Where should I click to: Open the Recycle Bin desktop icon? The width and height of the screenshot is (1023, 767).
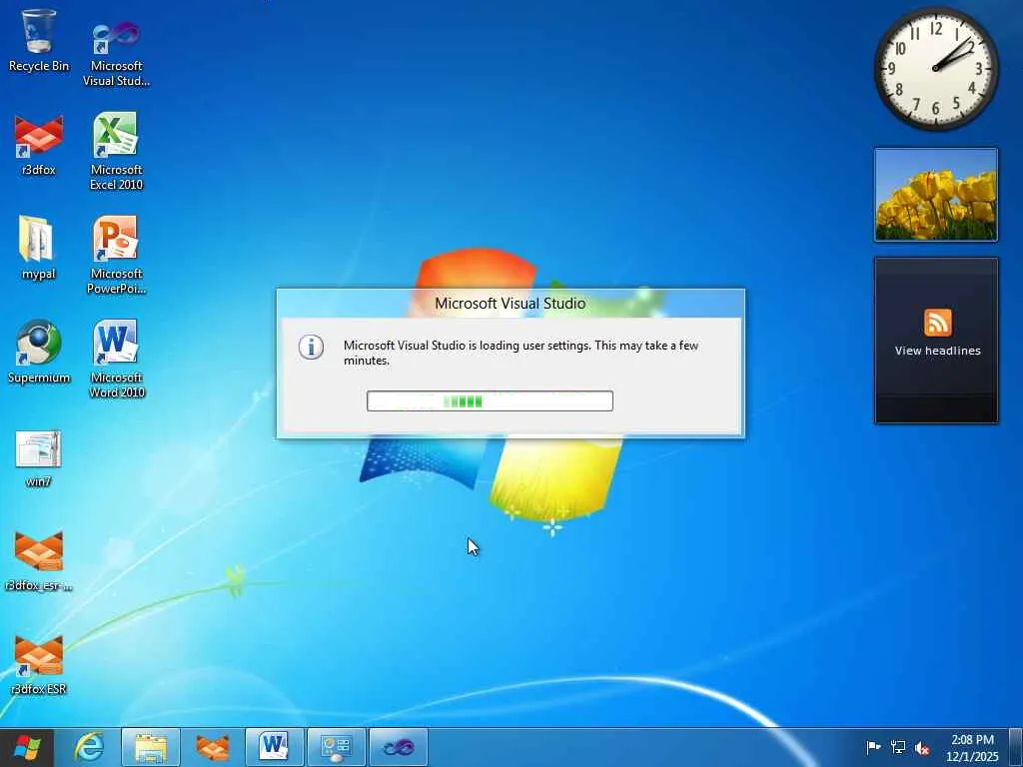point(39,40)
